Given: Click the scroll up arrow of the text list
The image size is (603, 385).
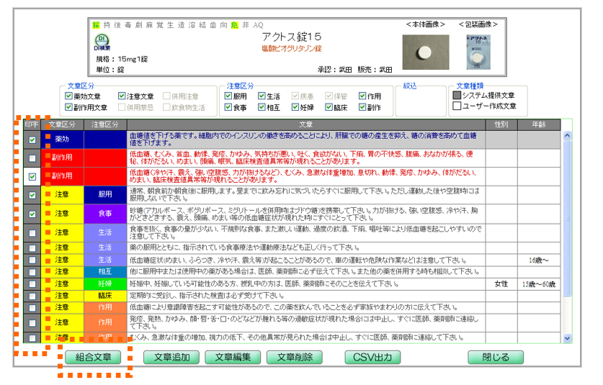Looking at the screenshot, I should tap(566, 135).
